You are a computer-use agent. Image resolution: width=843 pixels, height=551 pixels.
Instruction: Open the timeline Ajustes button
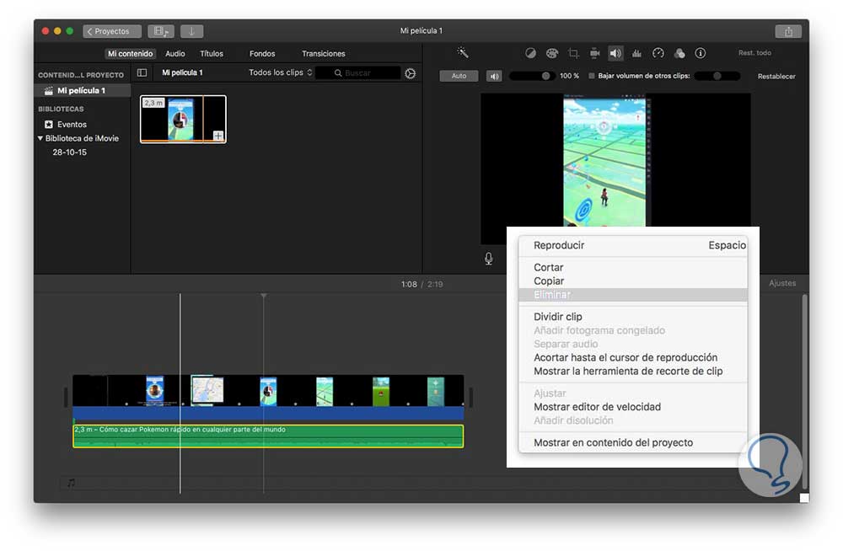click(781, 283)
